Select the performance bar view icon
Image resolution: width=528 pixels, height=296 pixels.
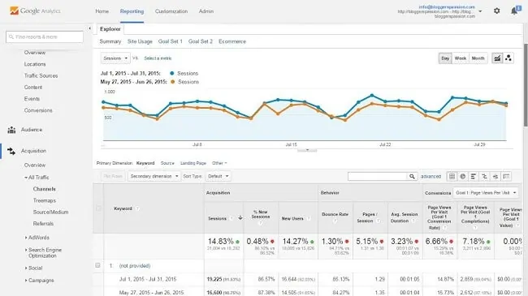[474, 176]
